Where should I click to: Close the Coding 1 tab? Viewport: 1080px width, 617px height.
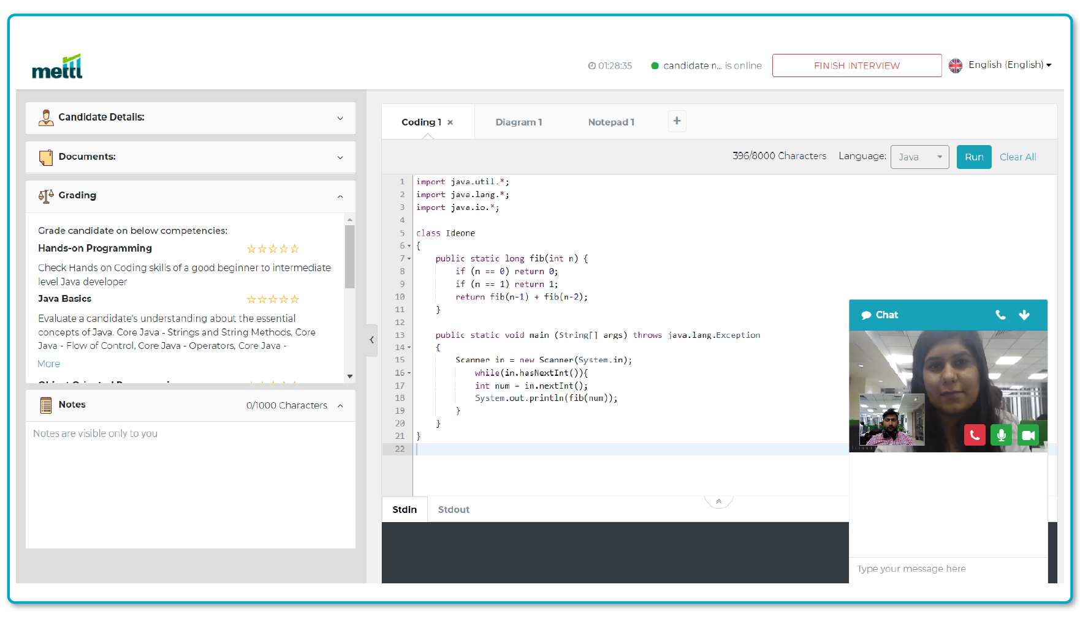tap(450, 122)
